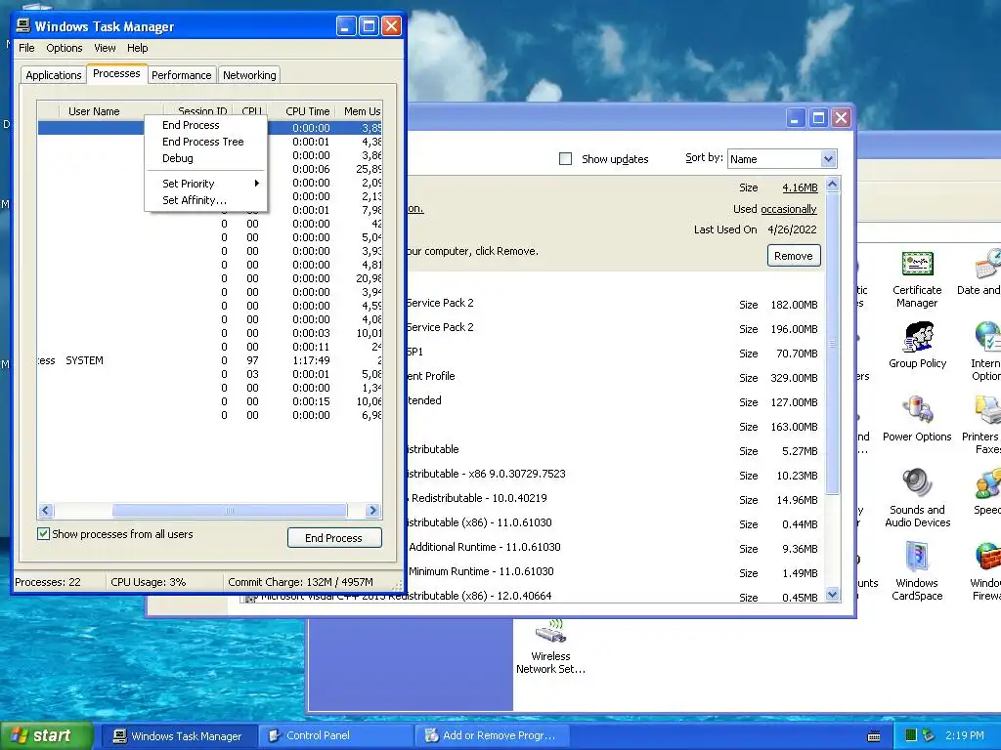1001x750 pixels.
Task: Click the Commit Charge status bar entry
Action: pyautogui.click(x=301, y=582)
